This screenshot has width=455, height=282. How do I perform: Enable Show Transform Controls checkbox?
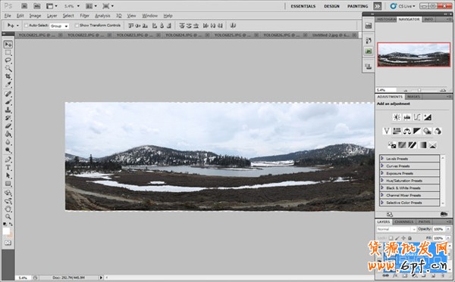click(x=77, y=26)
